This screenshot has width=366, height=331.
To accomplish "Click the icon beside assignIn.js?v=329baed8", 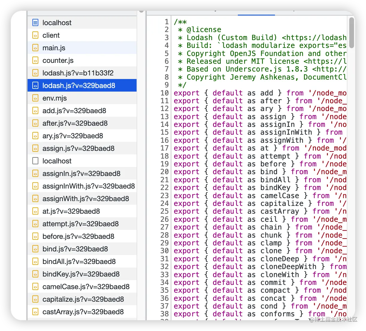I will pyautogui.click(x=35, y=174).
